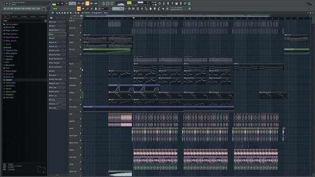
Task: Switch to the PLUGINS browser tab
Action: pyautogui.click(x=24, y=17)
